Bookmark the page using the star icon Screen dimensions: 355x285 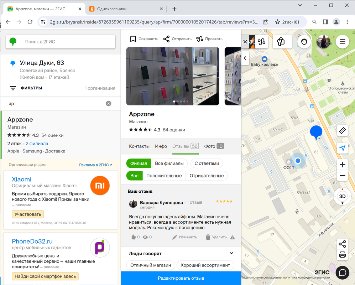click(x=277, y=22)
